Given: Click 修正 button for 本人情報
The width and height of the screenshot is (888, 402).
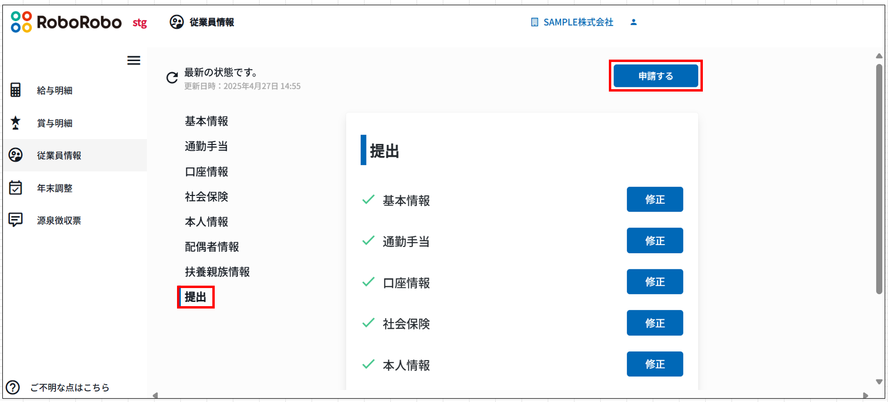Looking at the screenshot, I should (x=655, y=364).
